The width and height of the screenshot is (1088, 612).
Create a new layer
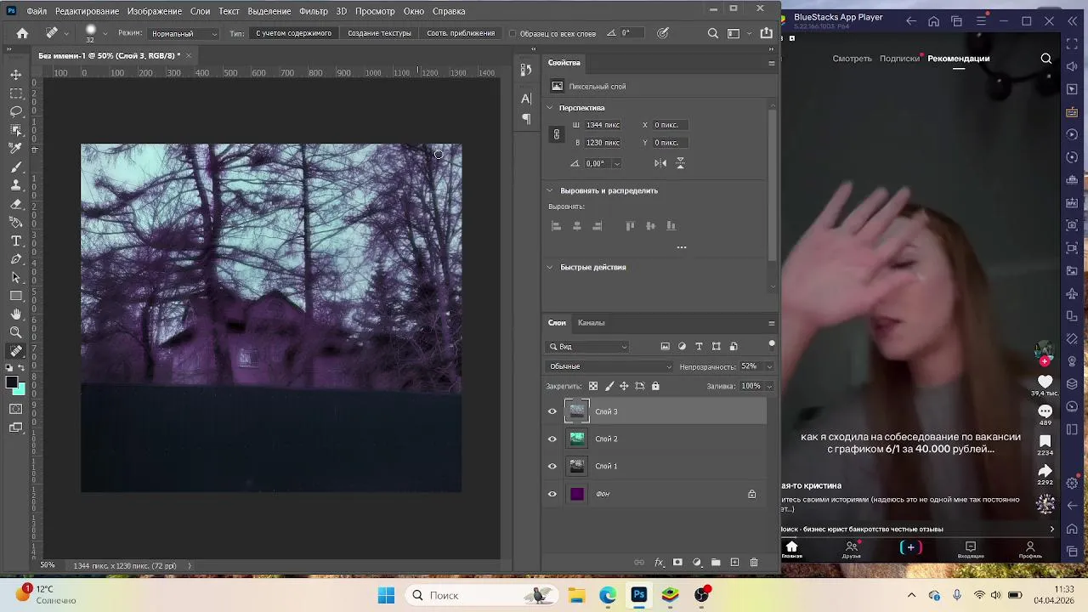pyautogui.click(x=734, y=563)
